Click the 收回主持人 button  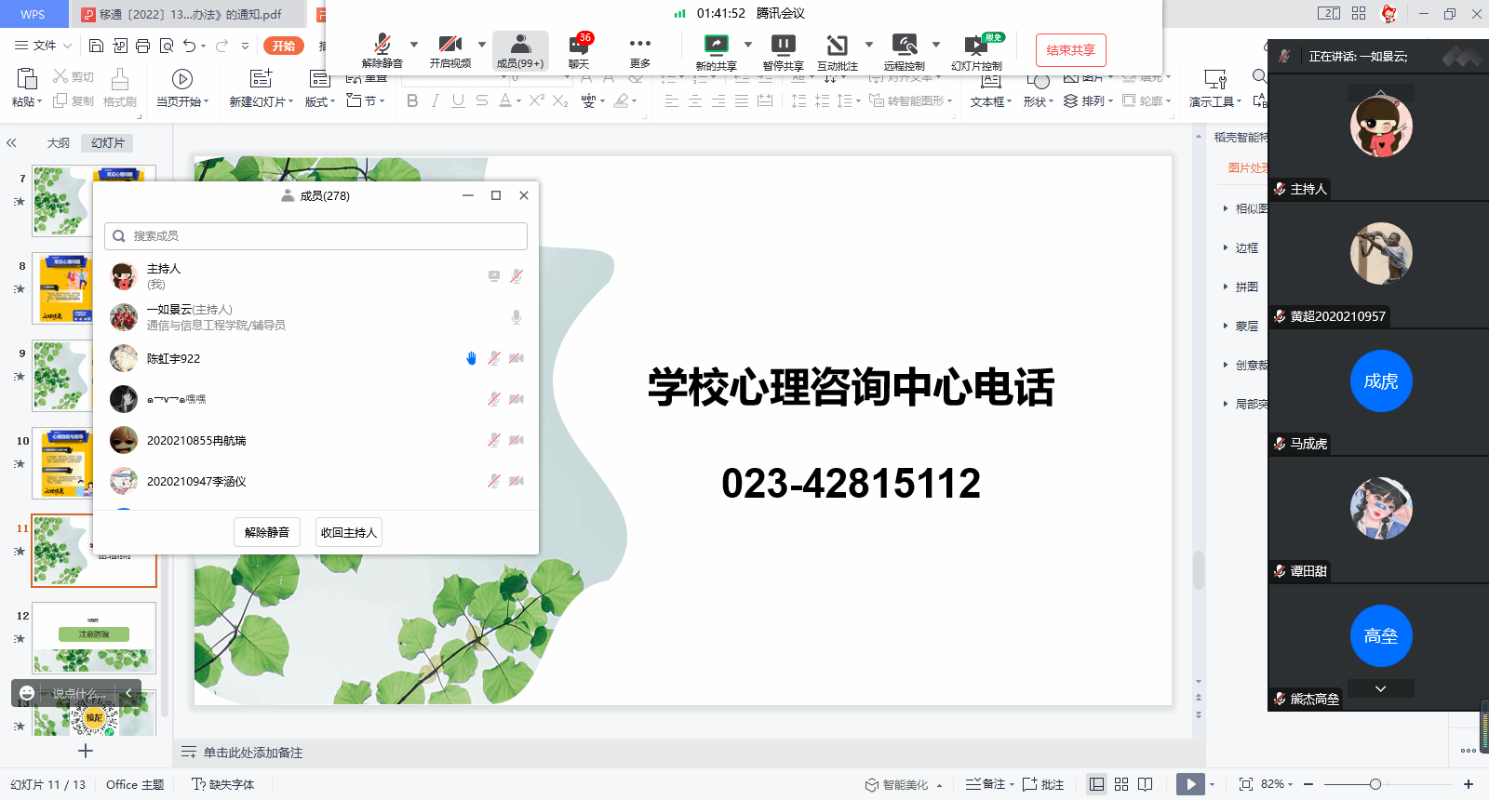[x=348, y=532]
